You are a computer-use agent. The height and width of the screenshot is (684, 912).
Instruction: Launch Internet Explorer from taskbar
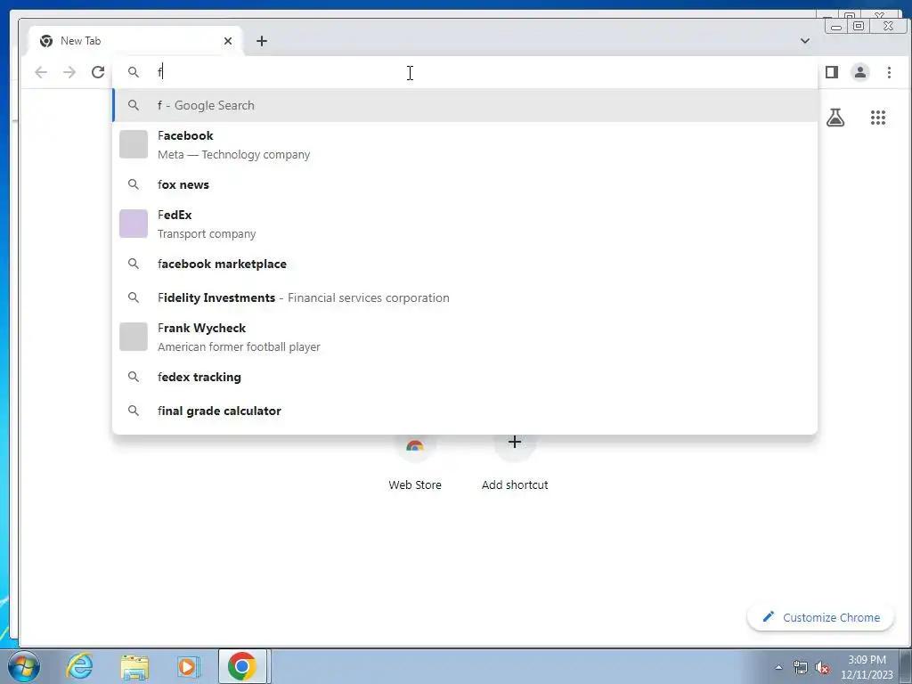(79, 666)
